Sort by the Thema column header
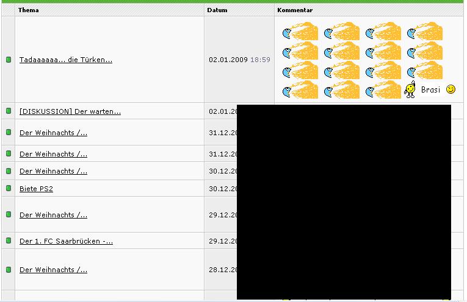Screen dimensions: 467x302 (x=28, y=10)
